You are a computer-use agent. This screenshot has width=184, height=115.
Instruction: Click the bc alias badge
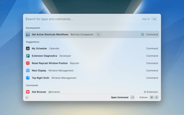(98, 34)
